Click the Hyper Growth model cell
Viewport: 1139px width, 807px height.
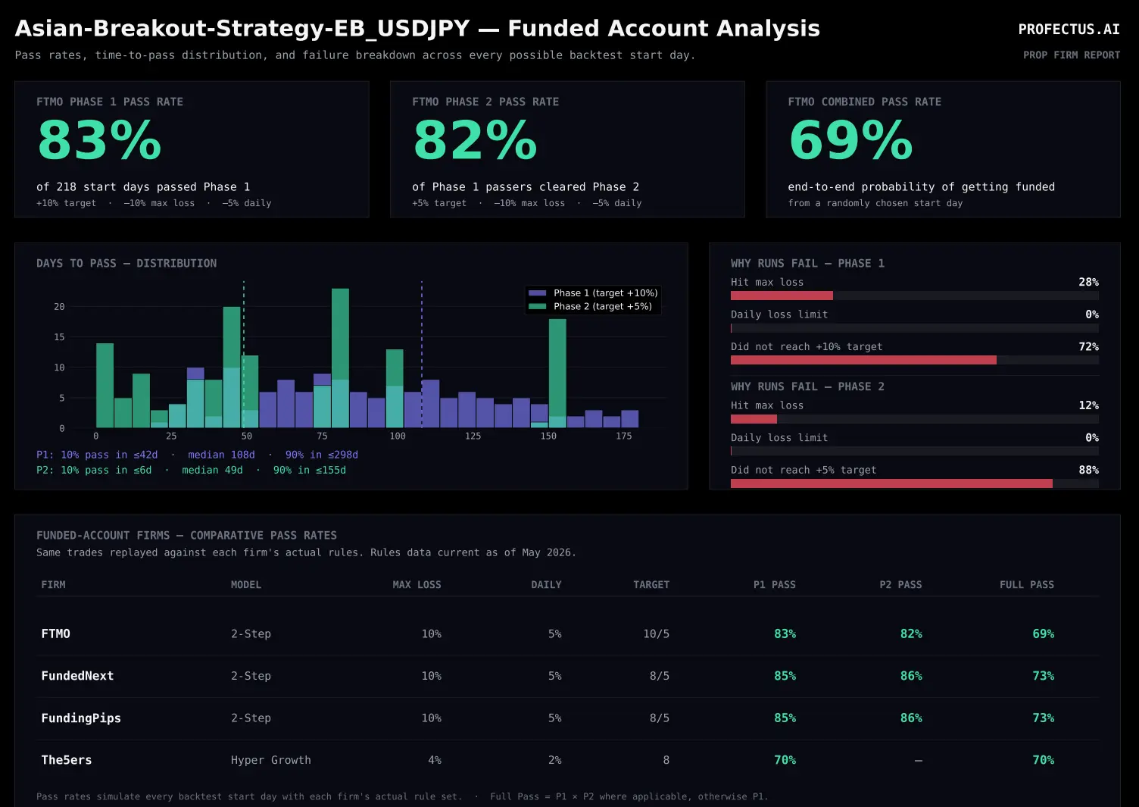pyautogui.click(x=271, y=760)
